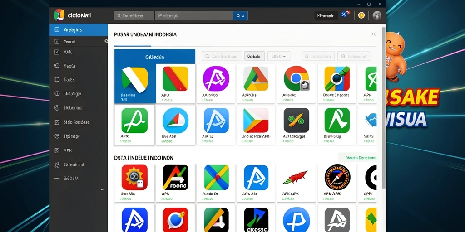Open the red-green-yellow striped APK app icon
This screenshot has height=232, width=465.
[175, 78]
